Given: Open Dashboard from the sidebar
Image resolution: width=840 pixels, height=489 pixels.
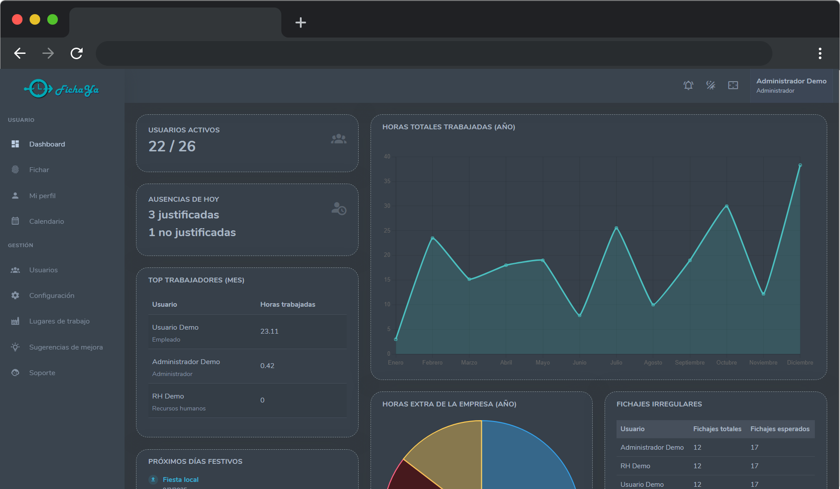Looking at the screenshot, I should [x=47, y=144].
